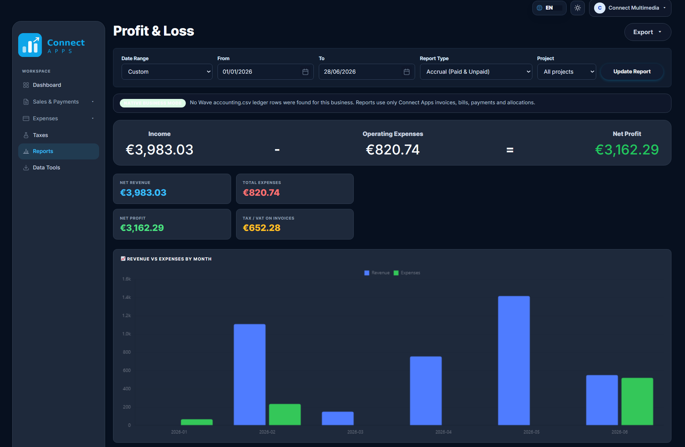Open the Report Type Accrual dropdown

[x=476, y=72]
